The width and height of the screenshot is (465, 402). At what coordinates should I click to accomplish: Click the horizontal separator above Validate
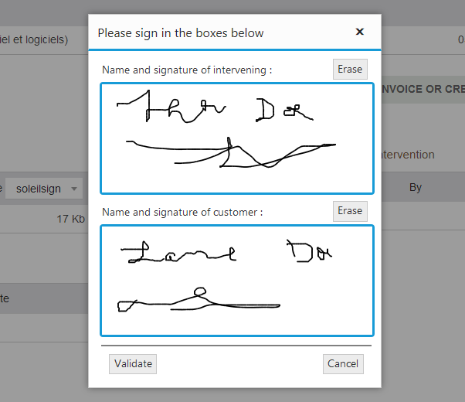point(236,346)
